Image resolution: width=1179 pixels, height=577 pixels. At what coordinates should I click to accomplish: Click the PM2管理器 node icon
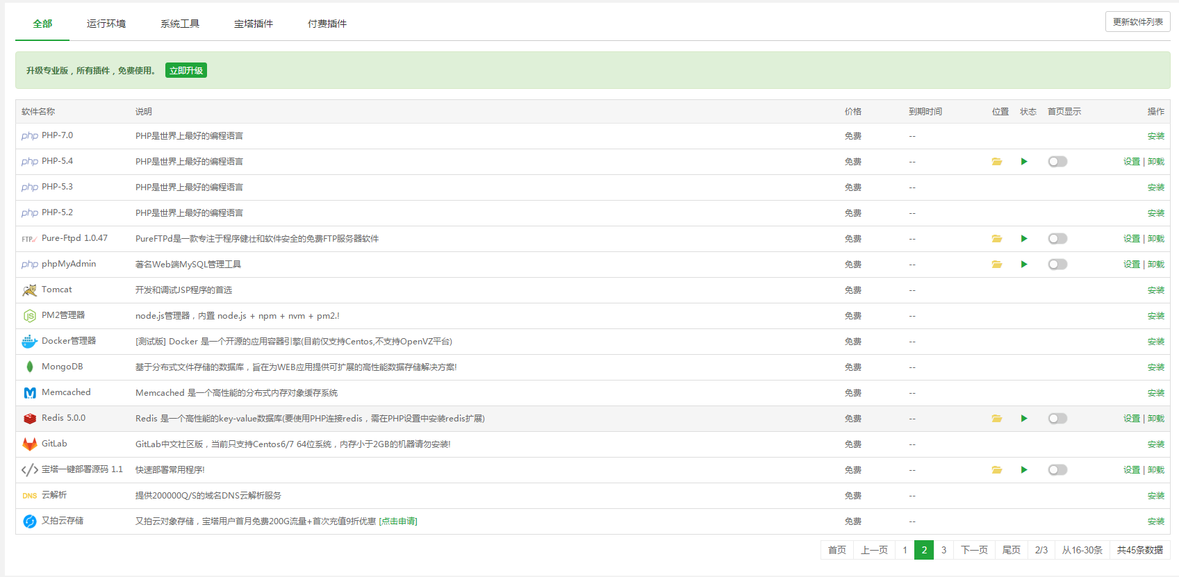tap(29, 316)
